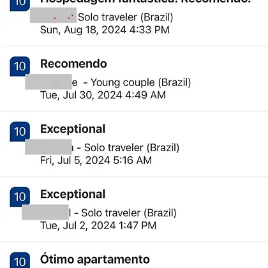268x268 pixels.
Task: Open the Recomendo review title
Action: pos(73,64)
